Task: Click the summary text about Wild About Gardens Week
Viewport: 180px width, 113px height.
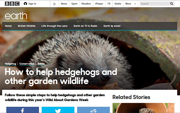Action: coord(55,97)
